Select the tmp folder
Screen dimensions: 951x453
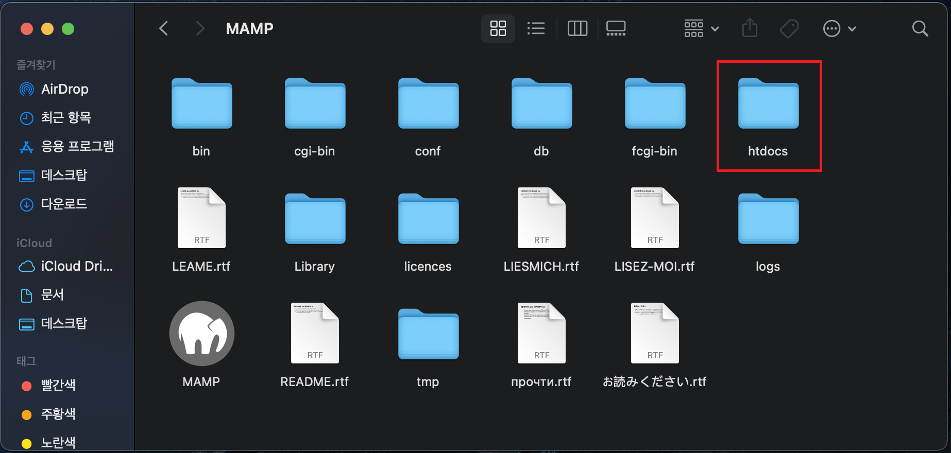coord(428,334)
